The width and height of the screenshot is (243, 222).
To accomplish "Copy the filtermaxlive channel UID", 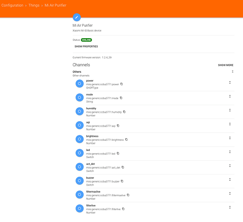I will pos(128,195).
